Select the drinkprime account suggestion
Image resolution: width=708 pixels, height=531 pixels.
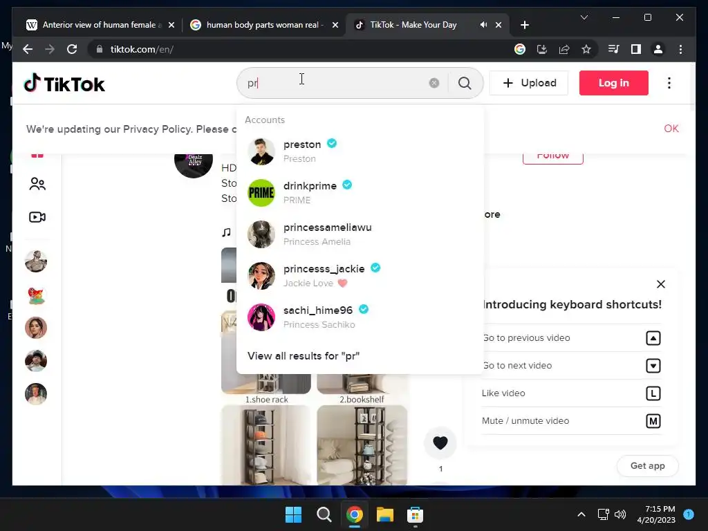click(x=360, y=193)
